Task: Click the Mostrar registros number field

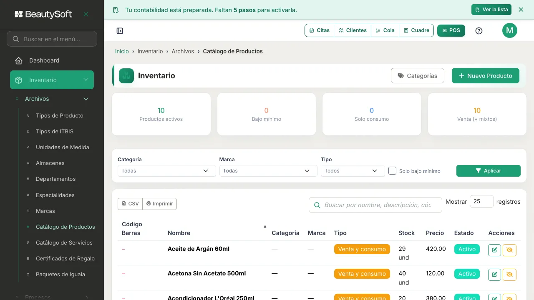Action: [x=482, y=201]
